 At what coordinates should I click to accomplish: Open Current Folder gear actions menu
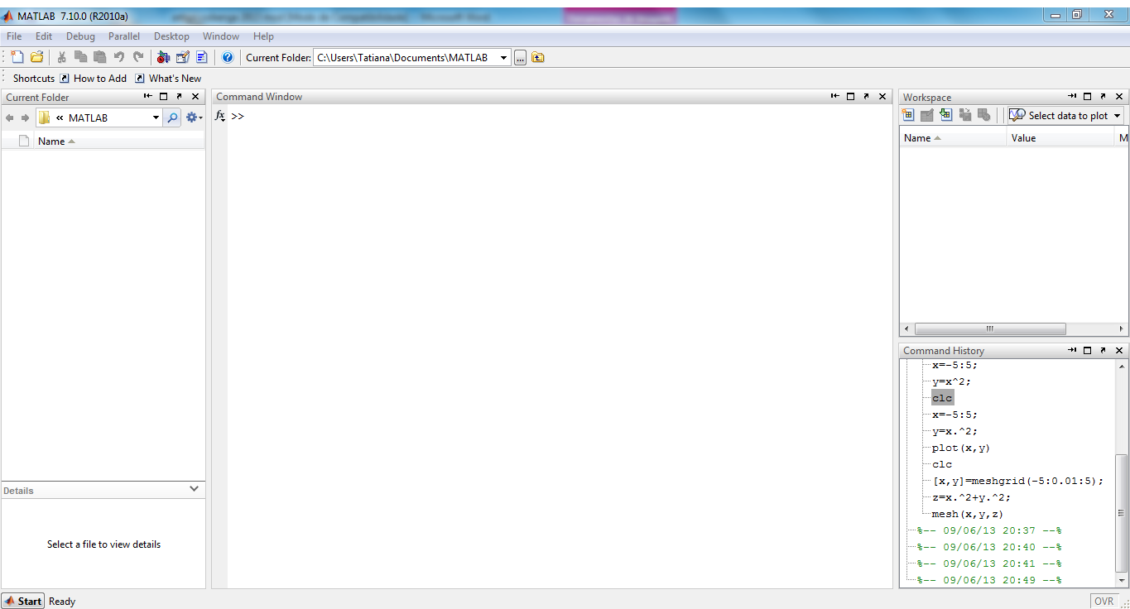[x=194, y=118]
